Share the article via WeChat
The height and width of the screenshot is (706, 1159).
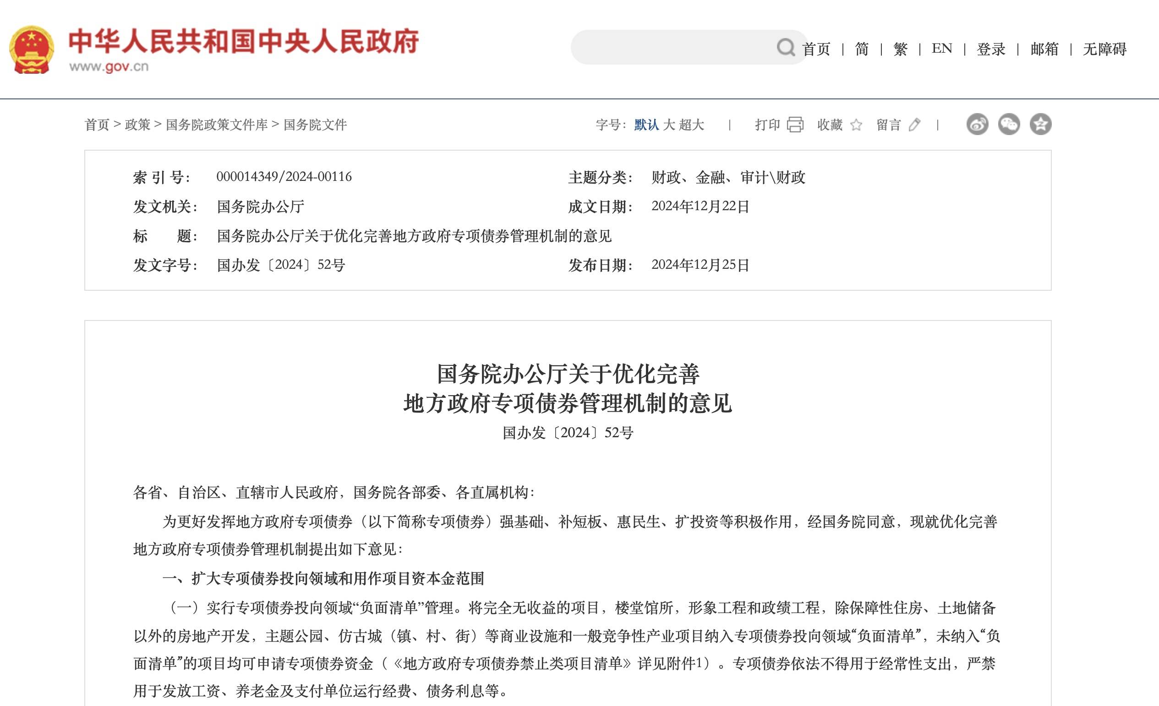point(1009,124)
